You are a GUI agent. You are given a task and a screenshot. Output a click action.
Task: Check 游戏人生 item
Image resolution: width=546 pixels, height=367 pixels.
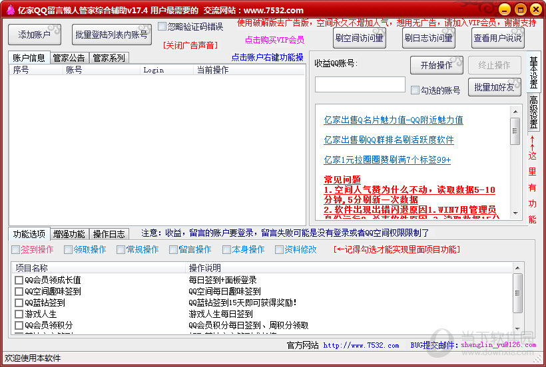19,314
